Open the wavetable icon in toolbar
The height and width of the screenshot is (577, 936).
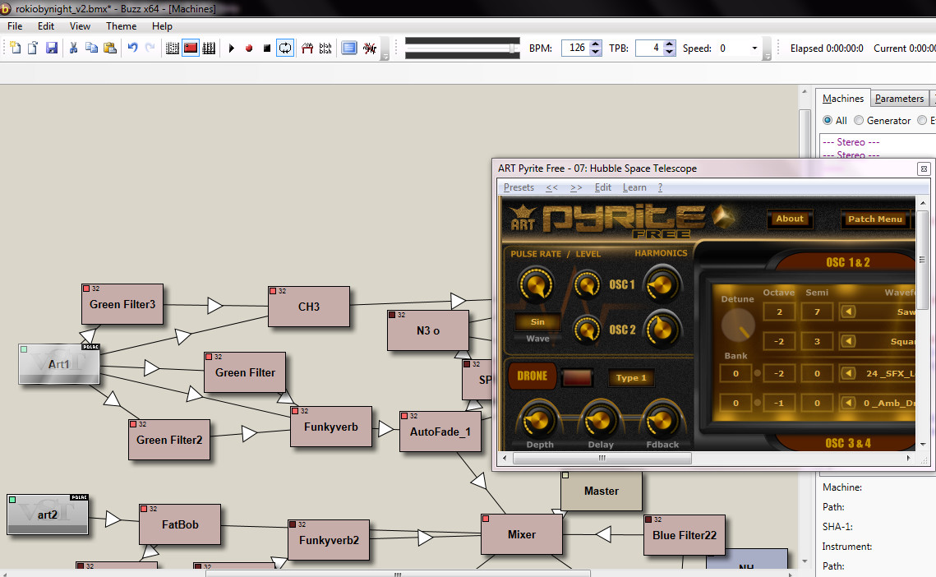(x=307, y=48)
